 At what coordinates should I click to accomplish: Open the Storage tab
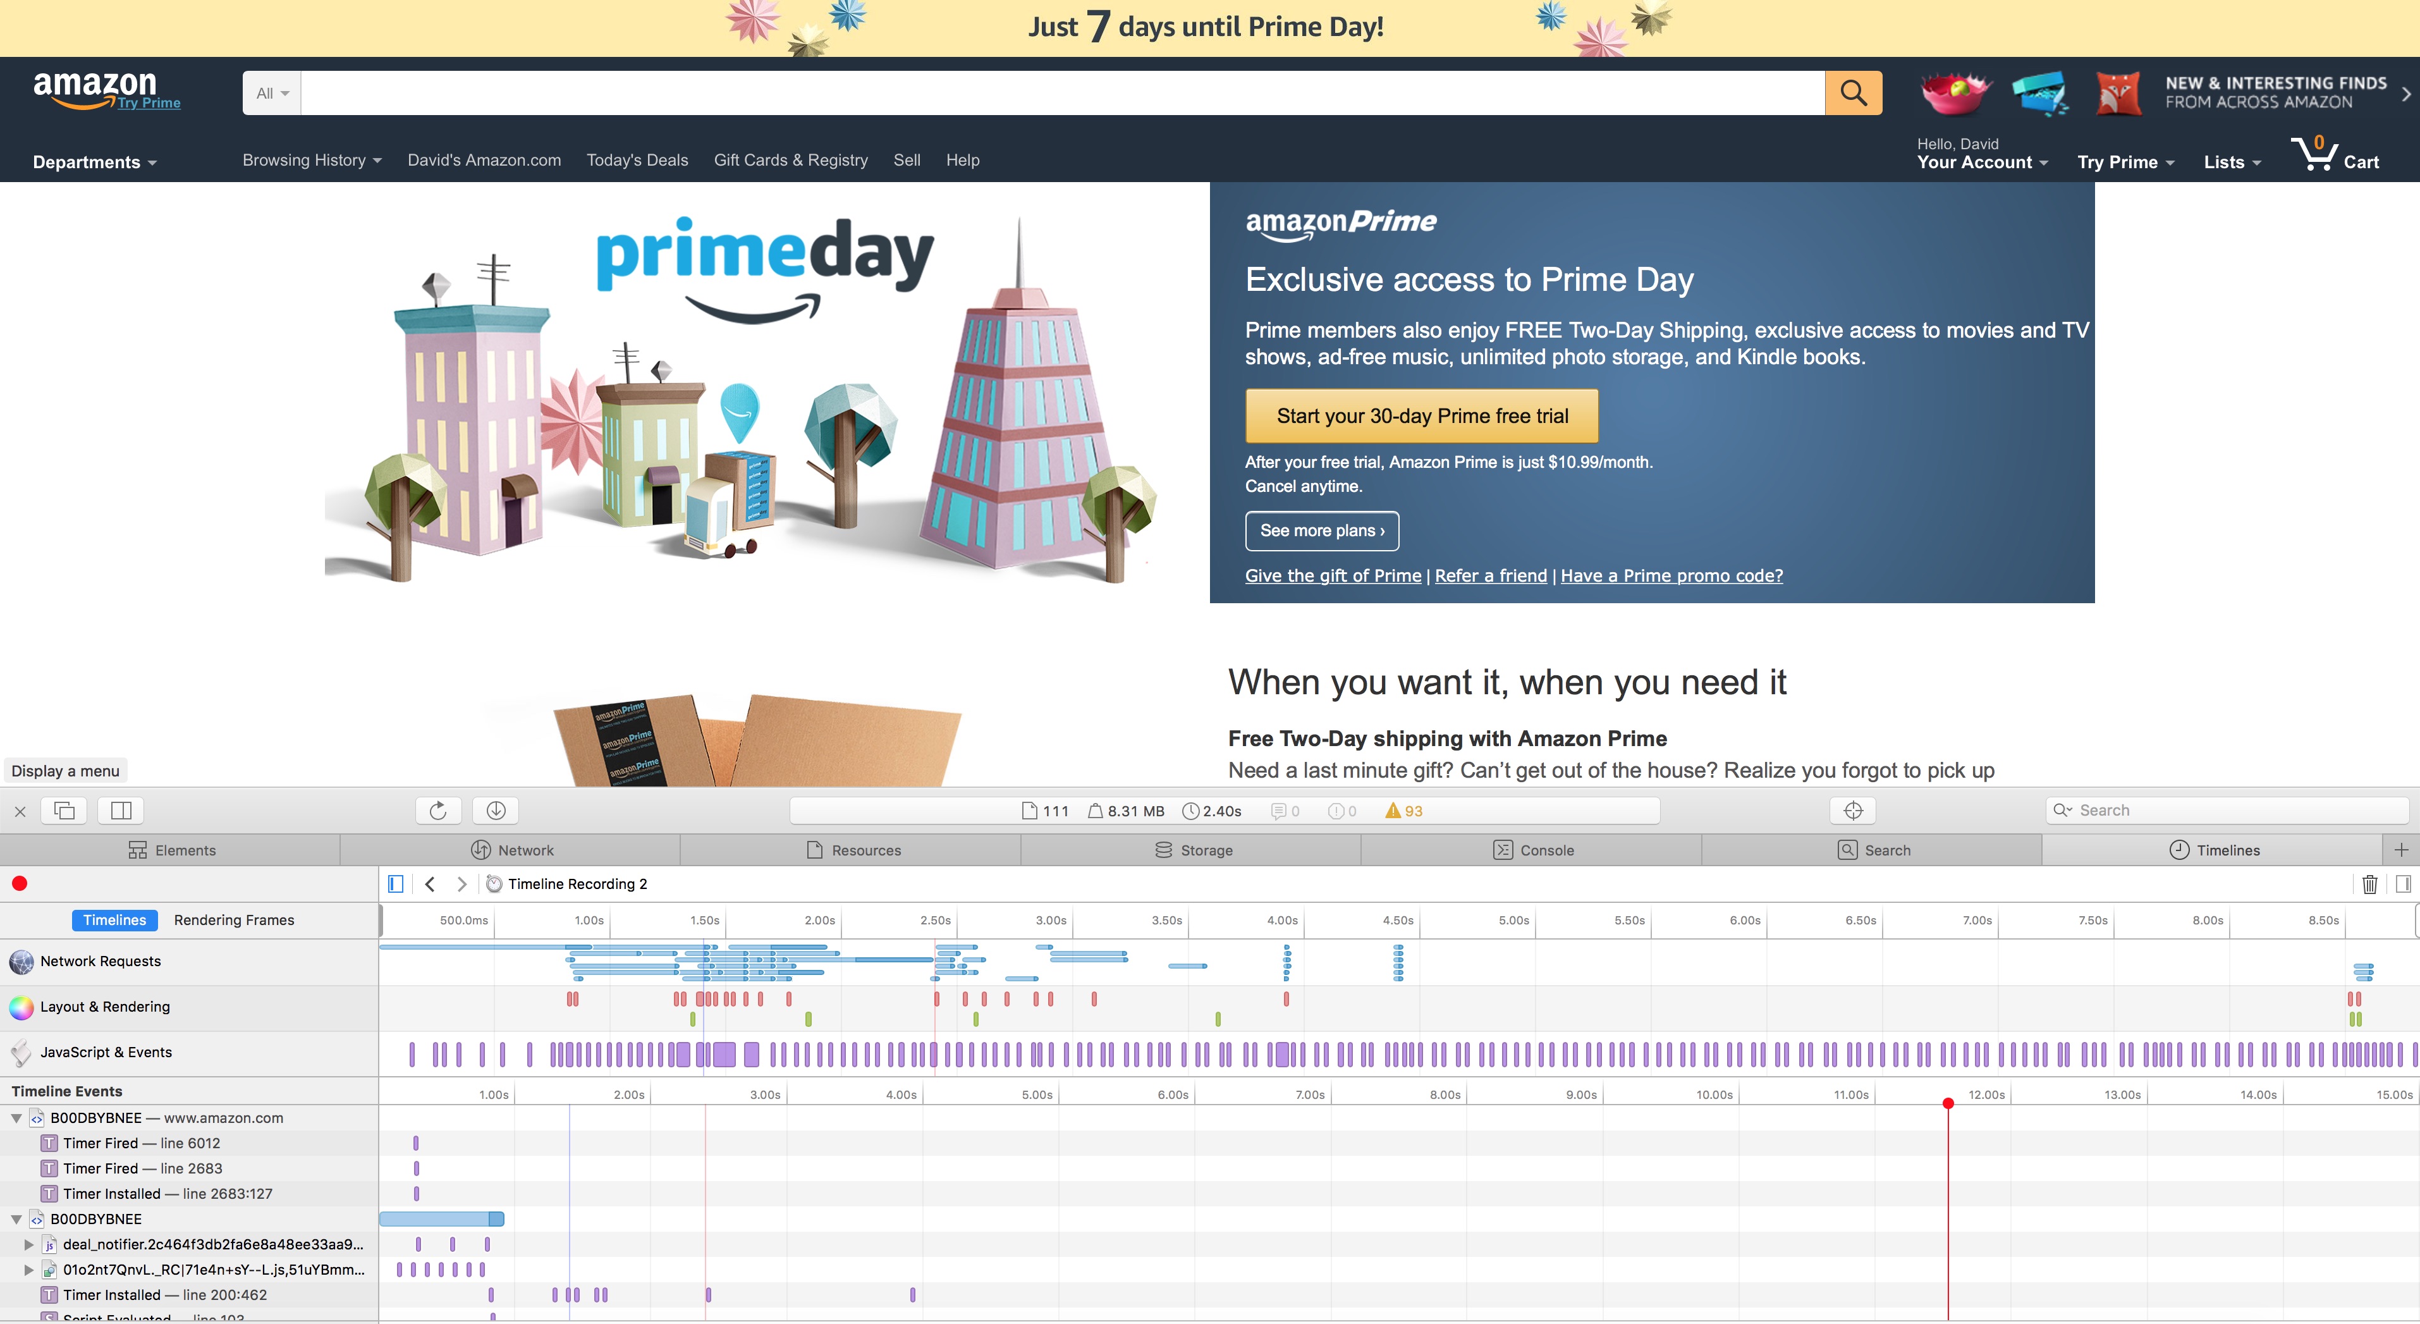1192,849
